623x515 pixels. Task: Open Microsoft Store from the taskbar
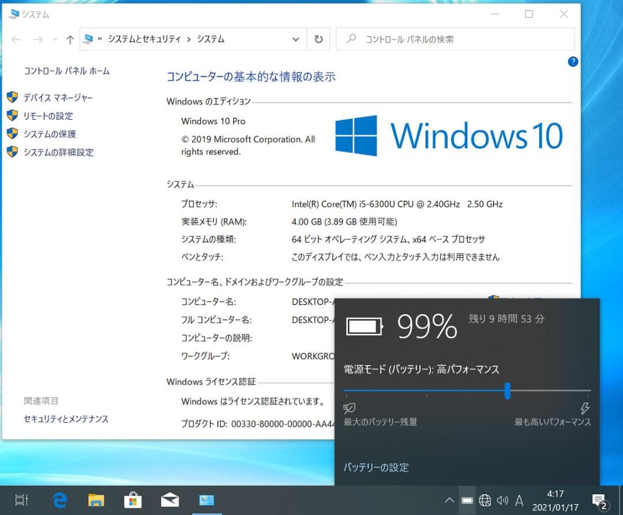(133, 500)
